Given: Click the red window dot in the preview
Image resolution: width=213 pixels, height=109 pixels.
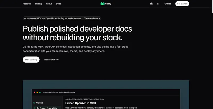Looking at the screenshot, I should pos(34,92).
